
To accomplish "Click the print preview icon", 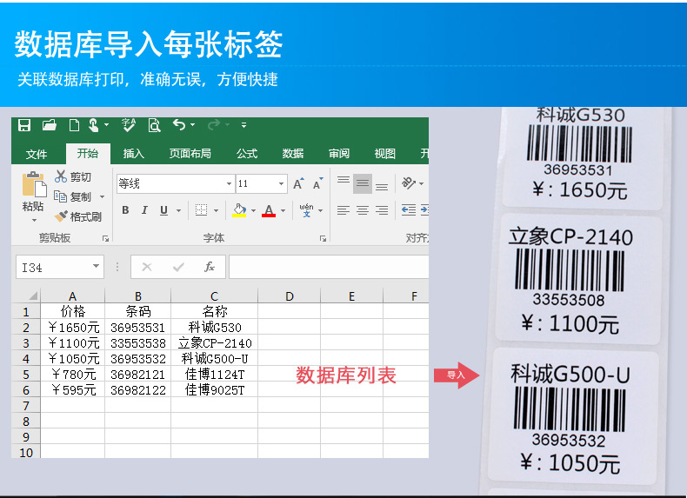I will point(154,125).
